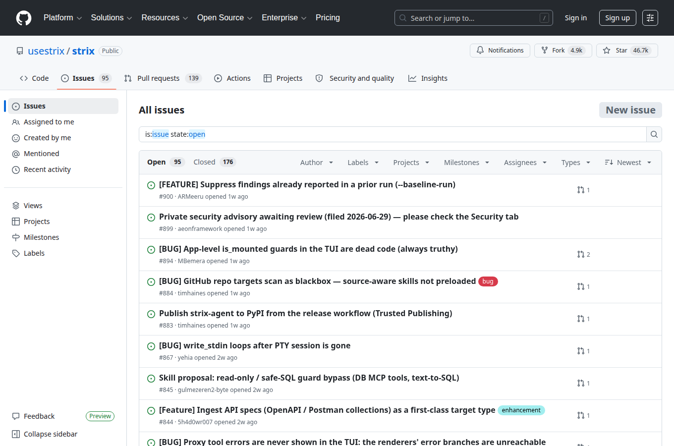This screenshot has height=446, width=674.
Task: Select Created by me in sidebar
Action: [63, 138]
